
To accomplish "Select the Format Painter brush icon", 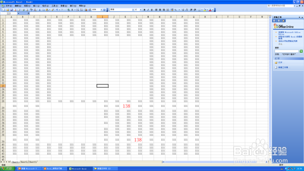I will tap(52, 10).
